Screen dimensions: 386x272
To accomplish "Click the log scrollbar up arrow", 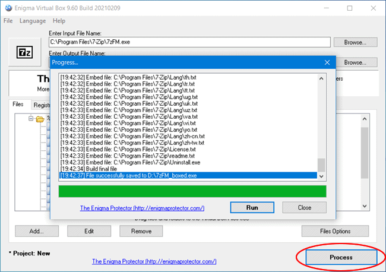I will tap(322, 78).
